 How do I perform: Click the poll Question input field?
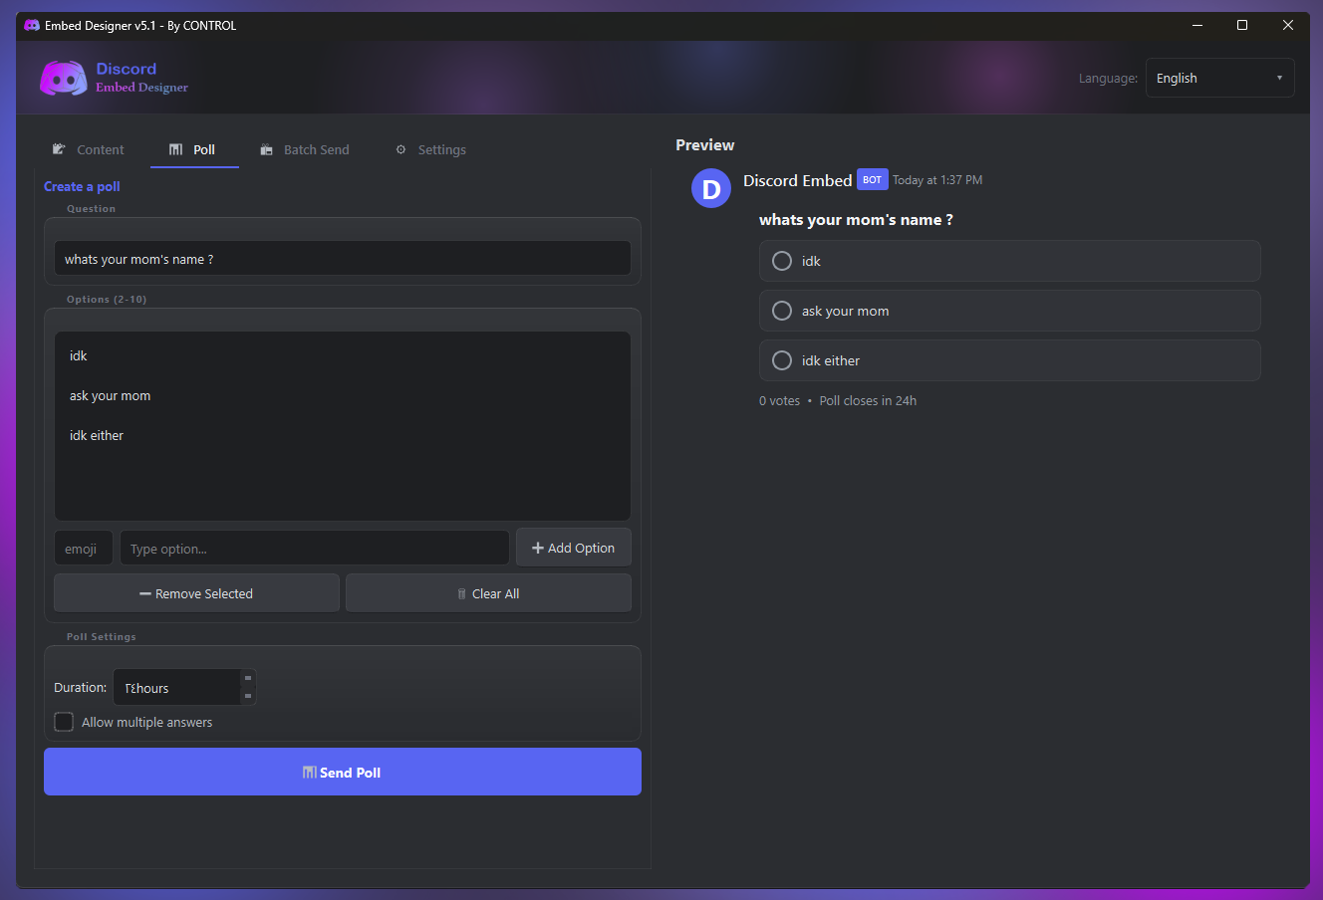coord(343,259)
